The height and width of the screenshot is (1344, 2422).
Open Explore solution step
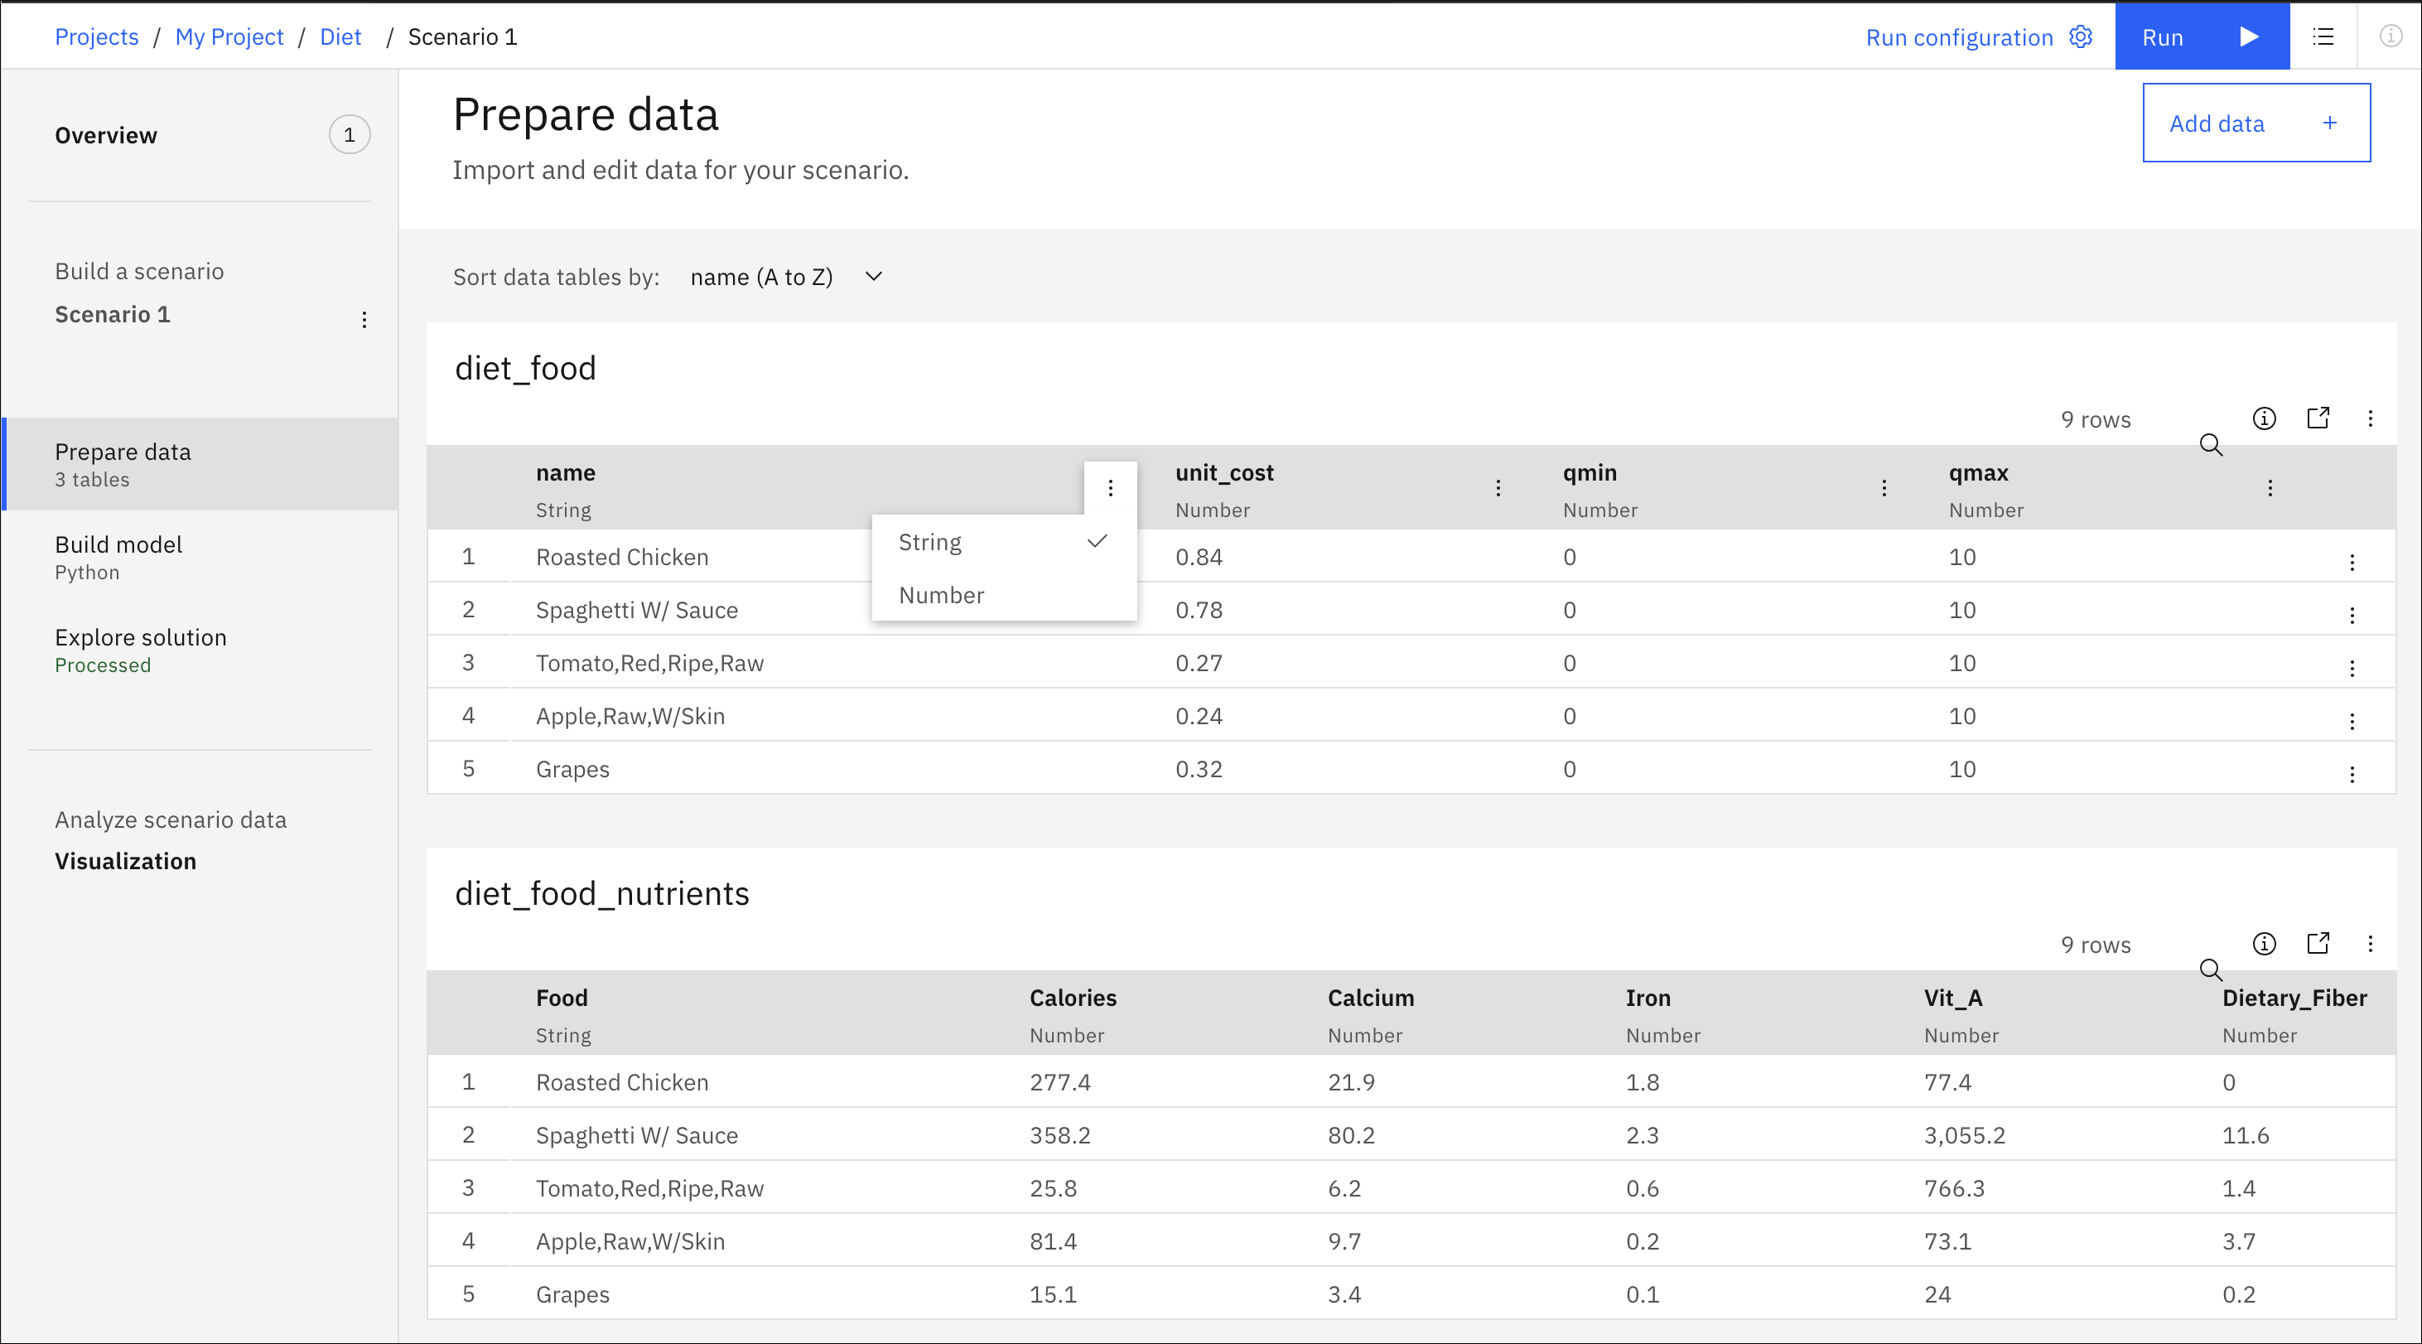coord(200,650)
